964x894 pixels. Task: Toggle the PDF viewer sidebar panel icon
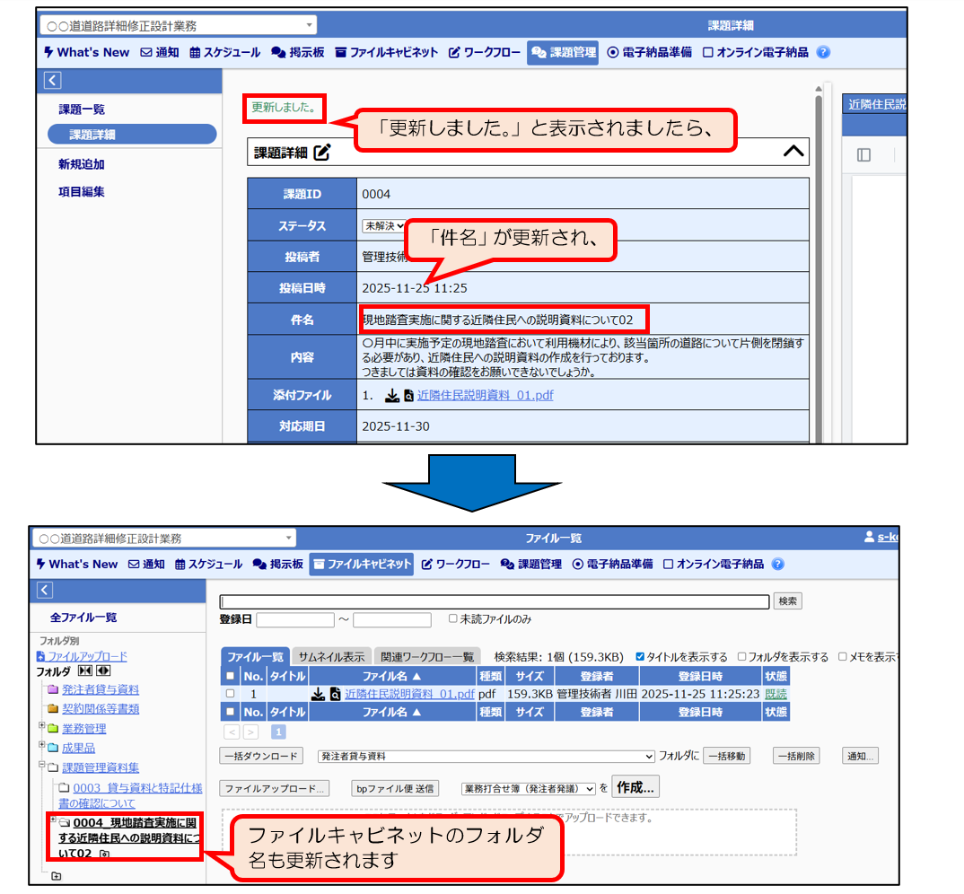coord(863,154)
